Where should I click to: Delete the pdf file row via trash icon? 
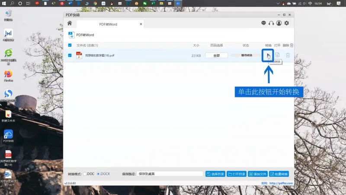coord(288,55)
